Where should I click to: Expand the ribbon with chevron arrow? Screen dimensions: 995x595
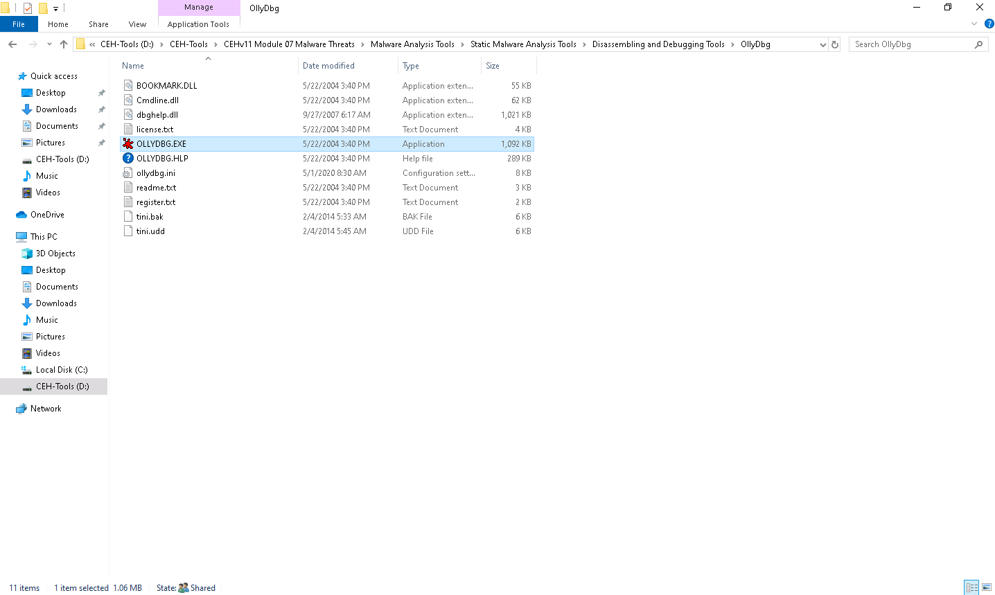point(974,24)
